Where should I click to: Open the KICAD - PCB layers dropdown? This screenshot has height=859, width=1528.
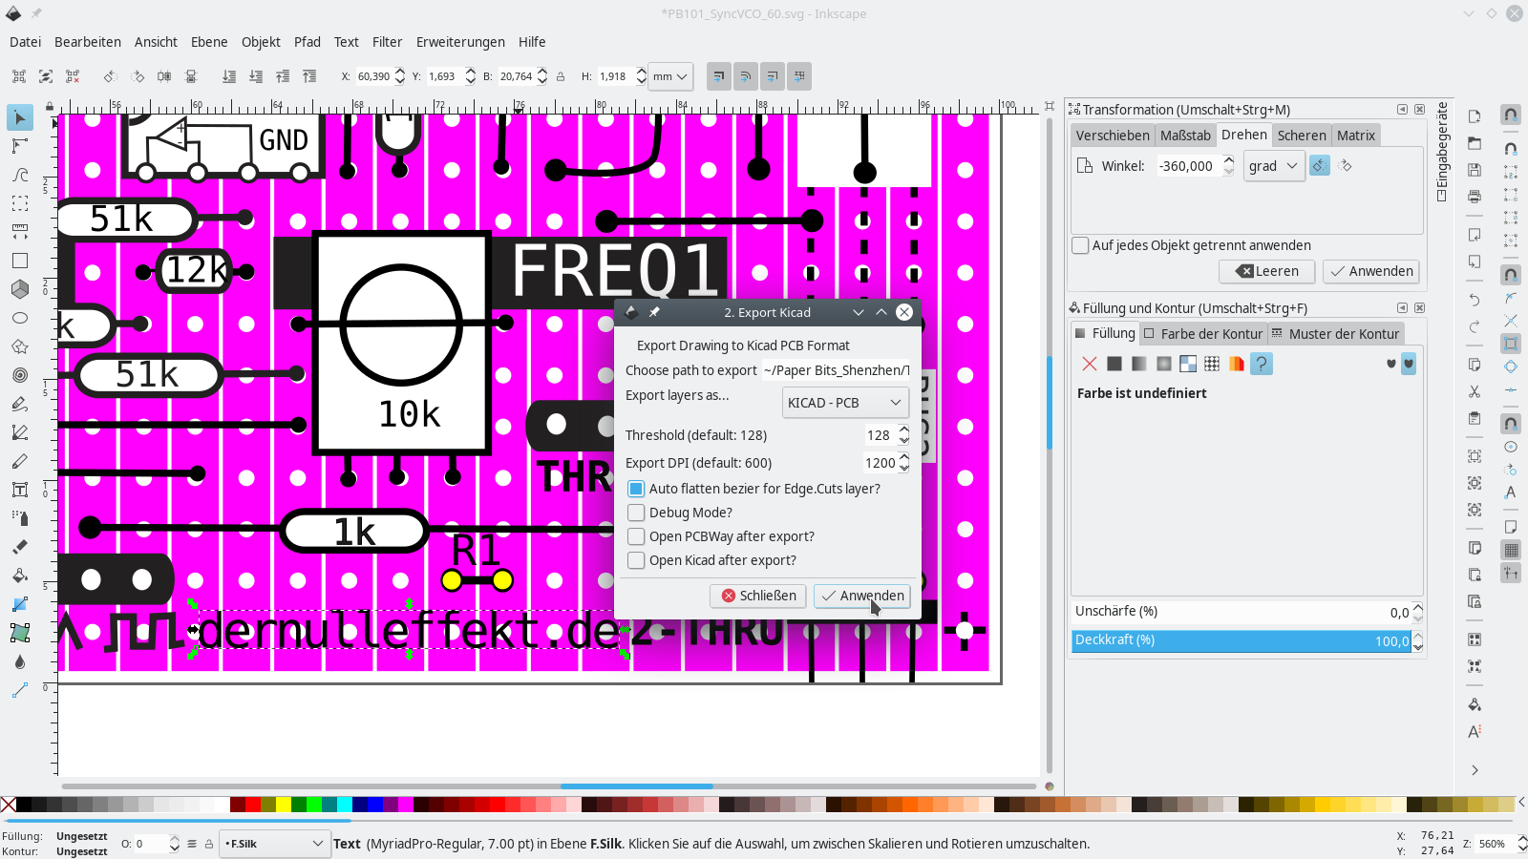(845, 403)
